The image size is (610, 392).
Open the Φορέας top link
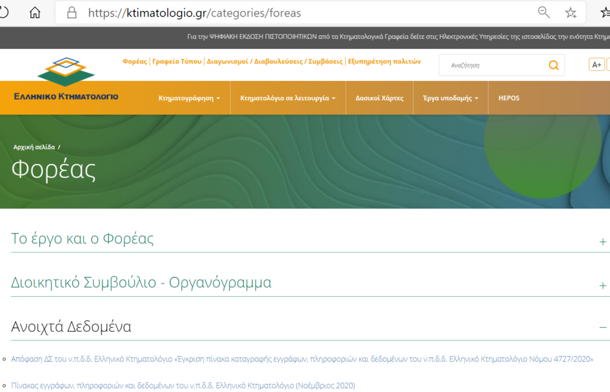(135, 61)
